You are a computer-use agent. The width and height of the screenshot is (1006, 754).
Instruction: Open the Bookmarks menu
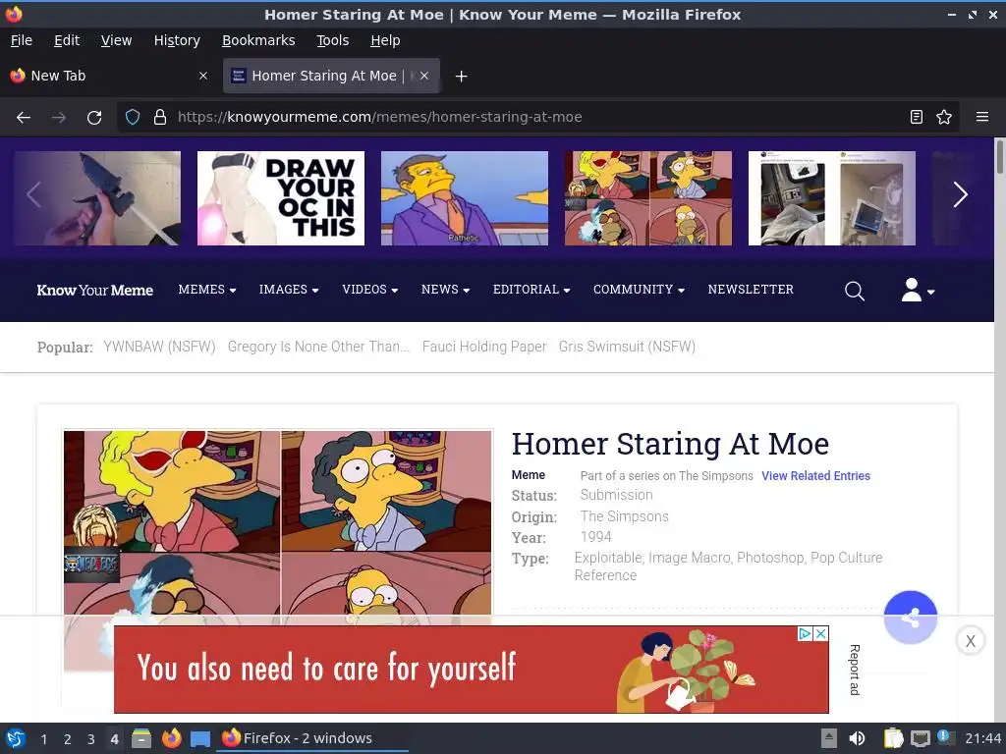(258, 40)
